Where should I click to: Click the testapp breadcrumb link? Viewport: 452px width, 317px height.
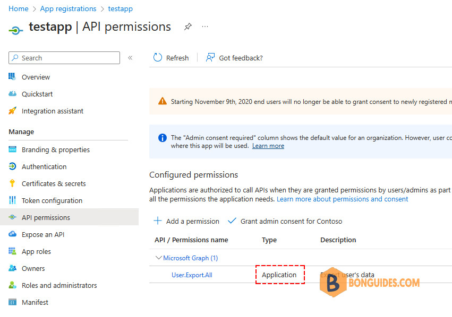point(120,9)
